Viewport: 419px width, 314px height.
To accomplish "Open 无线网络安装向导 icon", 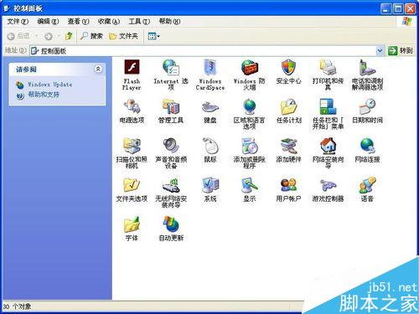I will 171,185.
